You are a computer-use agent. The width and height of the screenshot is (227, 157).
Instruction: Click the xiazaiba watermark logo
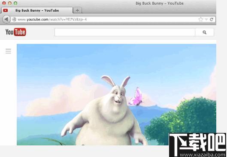point(198,145)
